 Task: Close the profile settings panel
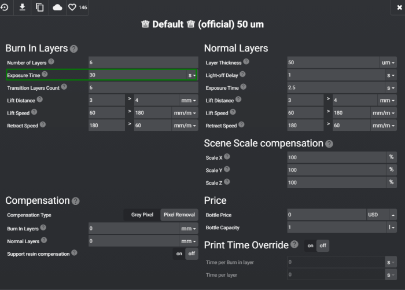click(x=400, y=7)
